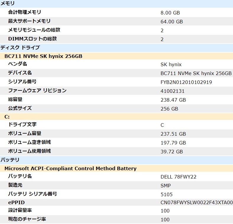The height and width of the screenshot is (224, 233).
Task: Select serial number FYB2N012010102919
Action: (186, 82)
